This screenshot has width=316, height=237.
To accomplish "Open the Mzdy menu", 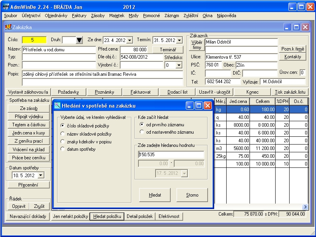I will [x=133, y=16].
